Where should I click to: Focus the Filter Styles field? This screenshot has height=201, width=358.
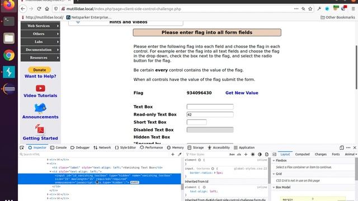point(206,154)
